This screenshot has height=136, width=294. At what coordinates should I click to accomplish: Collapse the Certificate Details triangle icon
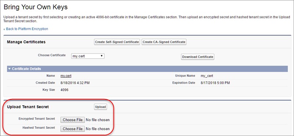[x=10, y=69]
